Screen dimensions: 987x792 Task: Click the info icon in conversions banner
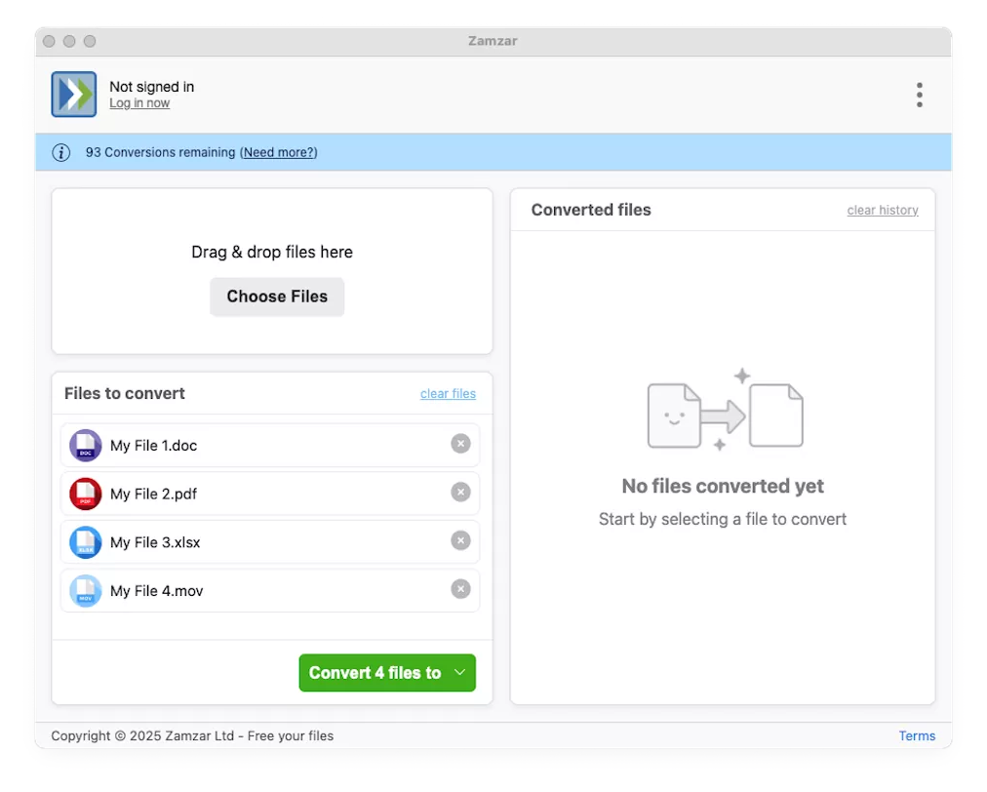tap(61, 152)
